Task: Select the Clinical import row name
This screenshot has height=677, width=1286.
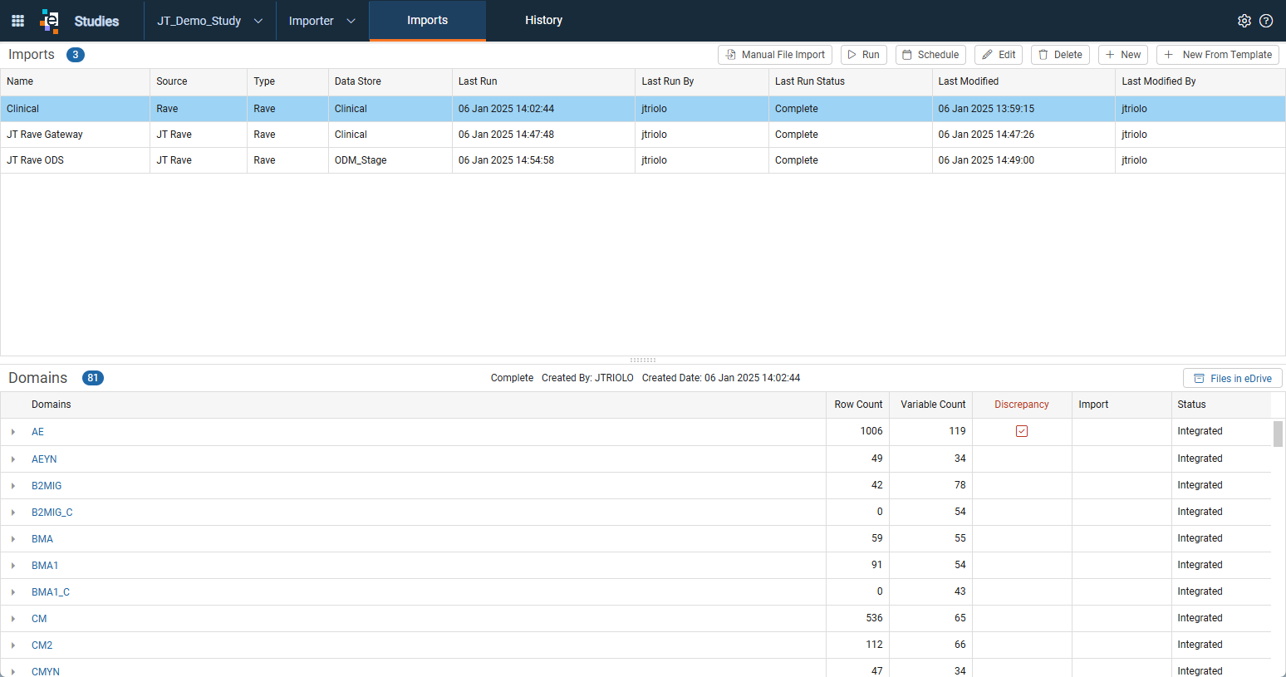Action: click(x=22, y=109)
